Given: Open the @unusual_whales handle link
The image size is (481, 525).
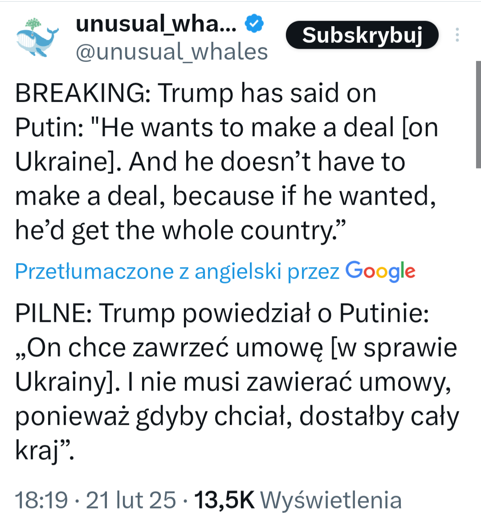Looking at the screenshot, I should pos(171,52).
